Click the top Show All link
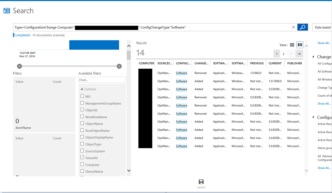Image resolution: width=332 pixels, height=193 pixels. coord(324,43)
